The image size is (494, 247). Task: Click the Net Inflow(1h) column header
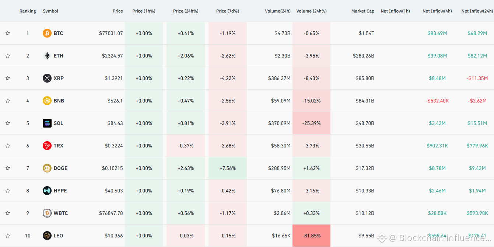pyautogui.click(x=395, y=11)
